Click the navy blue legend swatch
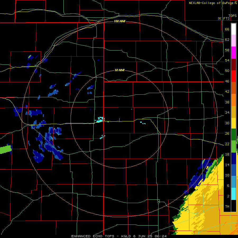Screen dimensions: 238x238 [234, 158]
